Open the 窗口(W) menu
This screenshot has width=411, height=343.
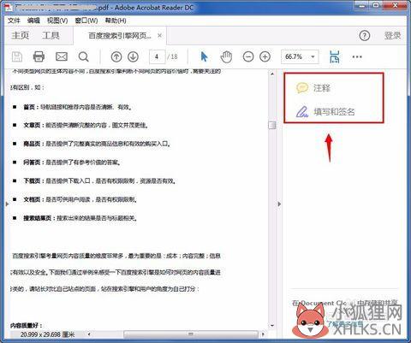(86, 21)
